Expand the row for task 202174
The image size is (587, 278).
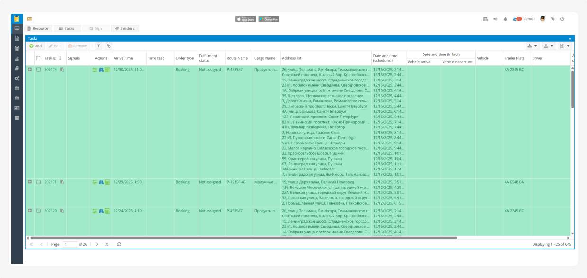point(30,70)
